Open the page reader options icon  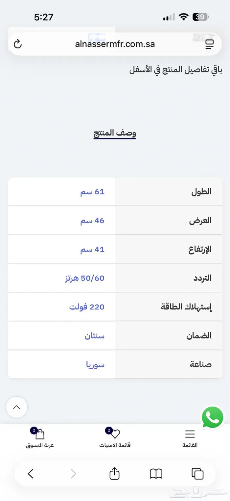pyautogui.click(x=209, y=44)
